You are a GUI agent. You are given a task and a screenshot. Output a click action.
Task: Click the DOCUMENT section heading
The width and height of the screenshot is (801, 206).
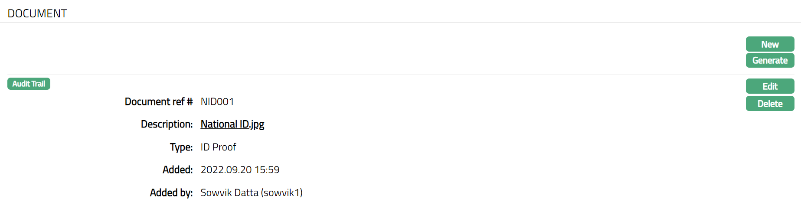[x=37, y=13]
